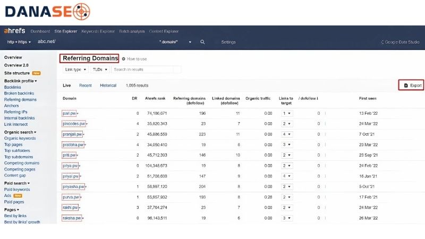Open Anchors in the sidebar
Image resolution: width=425 pixels, height=239 pixels.
click(11, 106)
